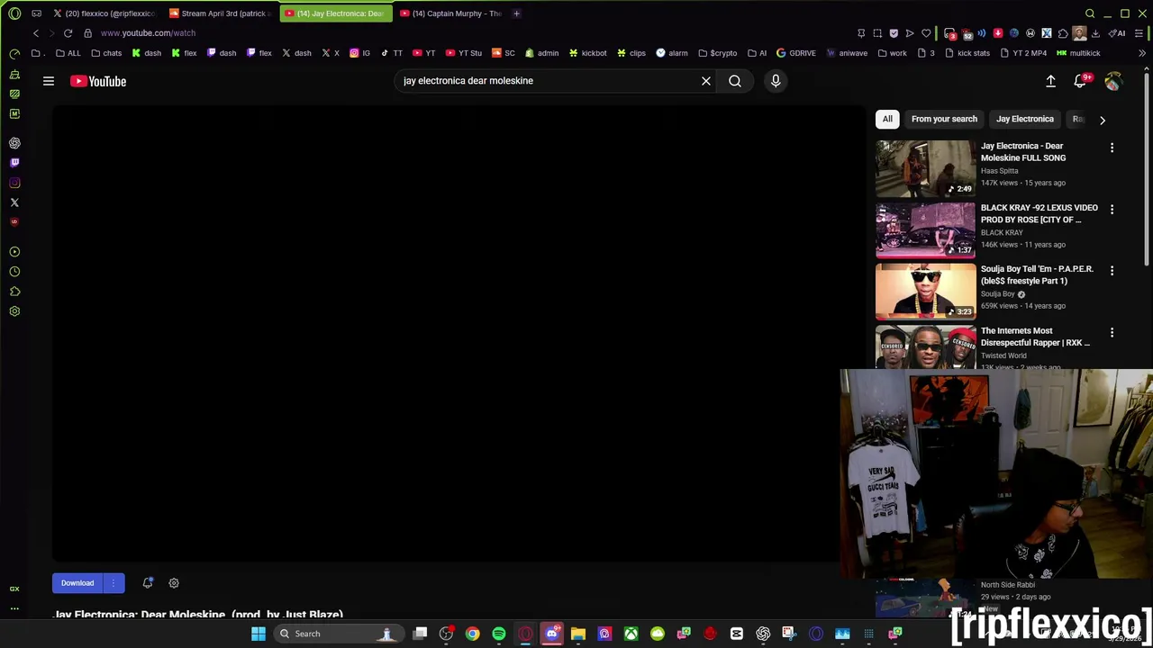Open browser downloads arrow icon
Viewport: 1153px width, 648px height.
pos(1095,33)
